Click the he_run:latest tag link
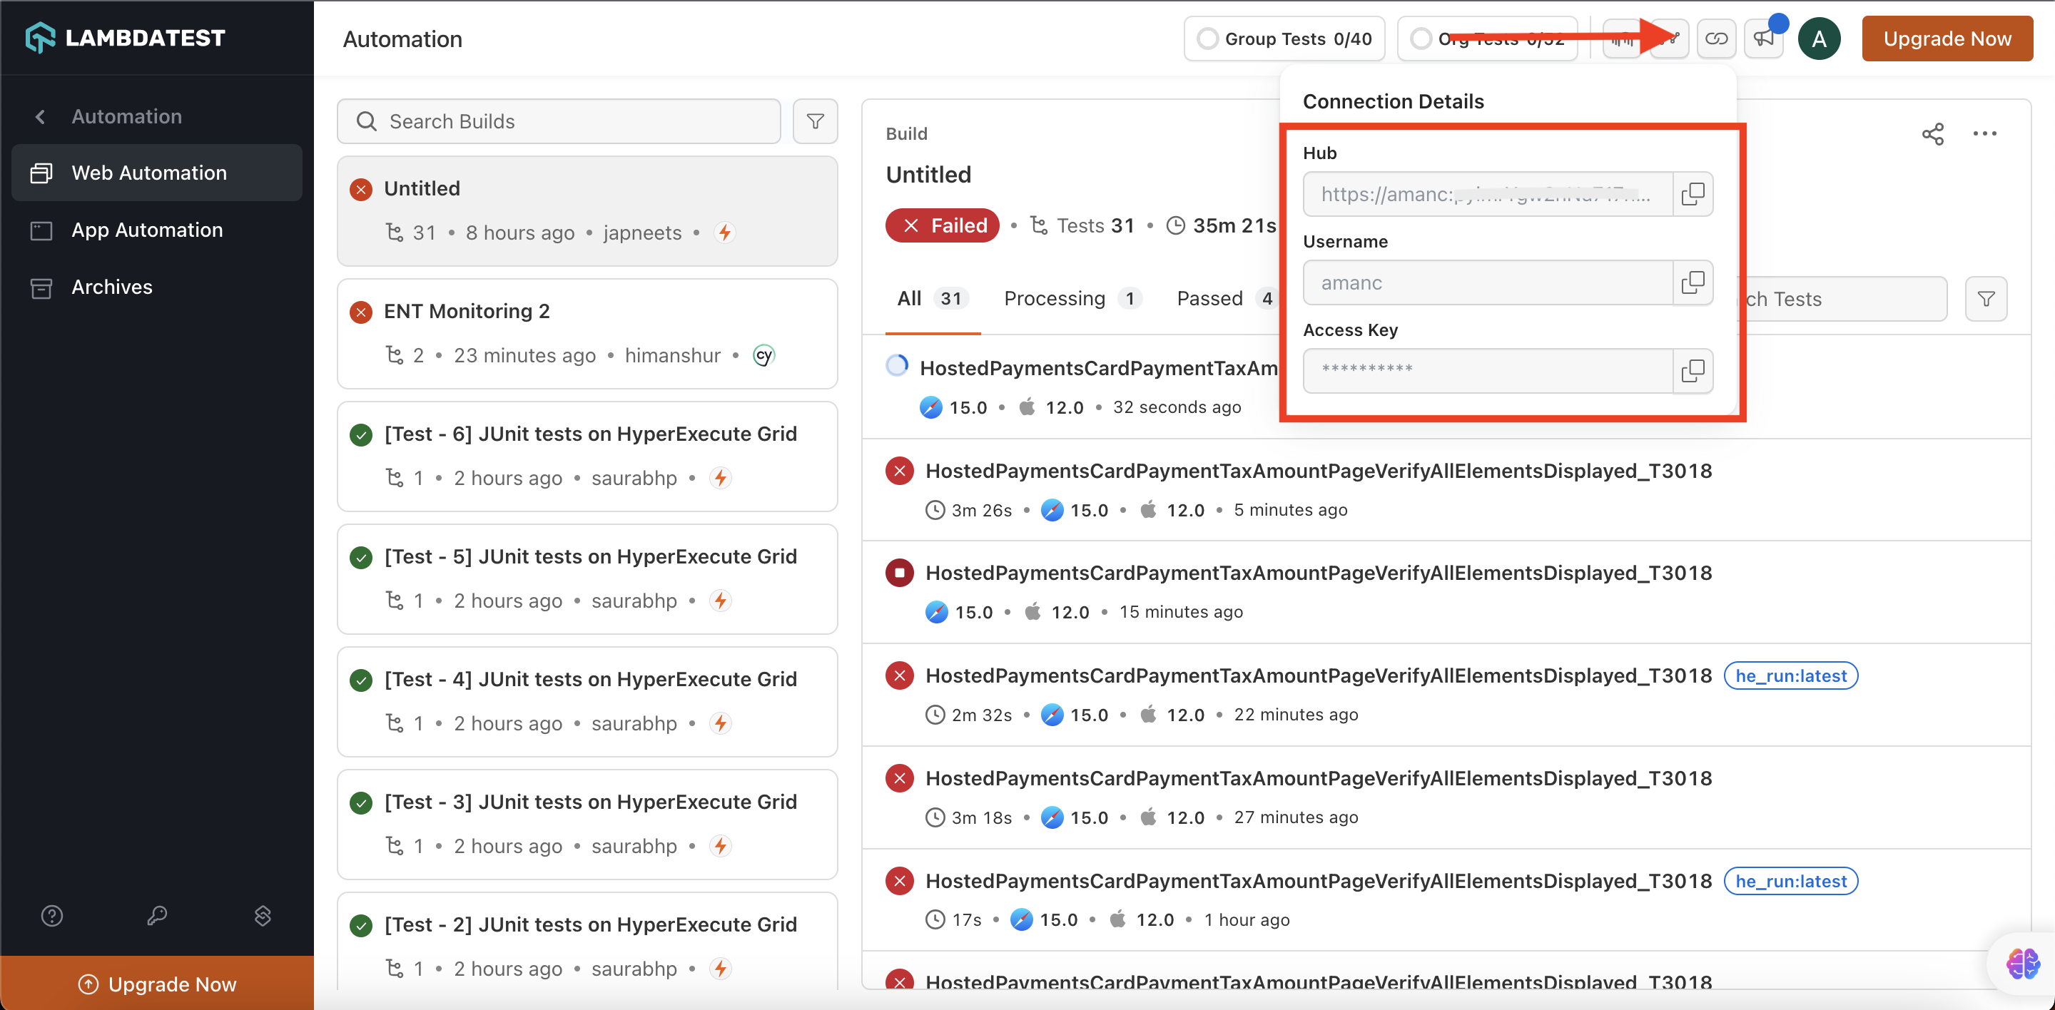This screenshot has height=1010, width=2055. 1790,676
